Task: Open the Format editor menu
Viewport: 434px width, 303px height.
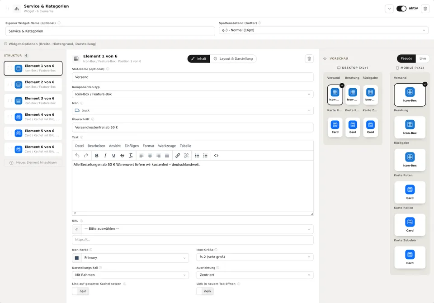Action: tap(148, 146)
